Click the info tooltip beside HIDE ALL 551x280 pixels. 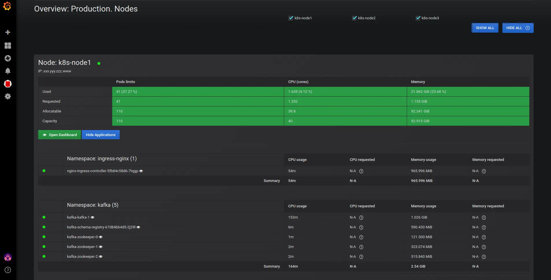(x=528, y=28)
